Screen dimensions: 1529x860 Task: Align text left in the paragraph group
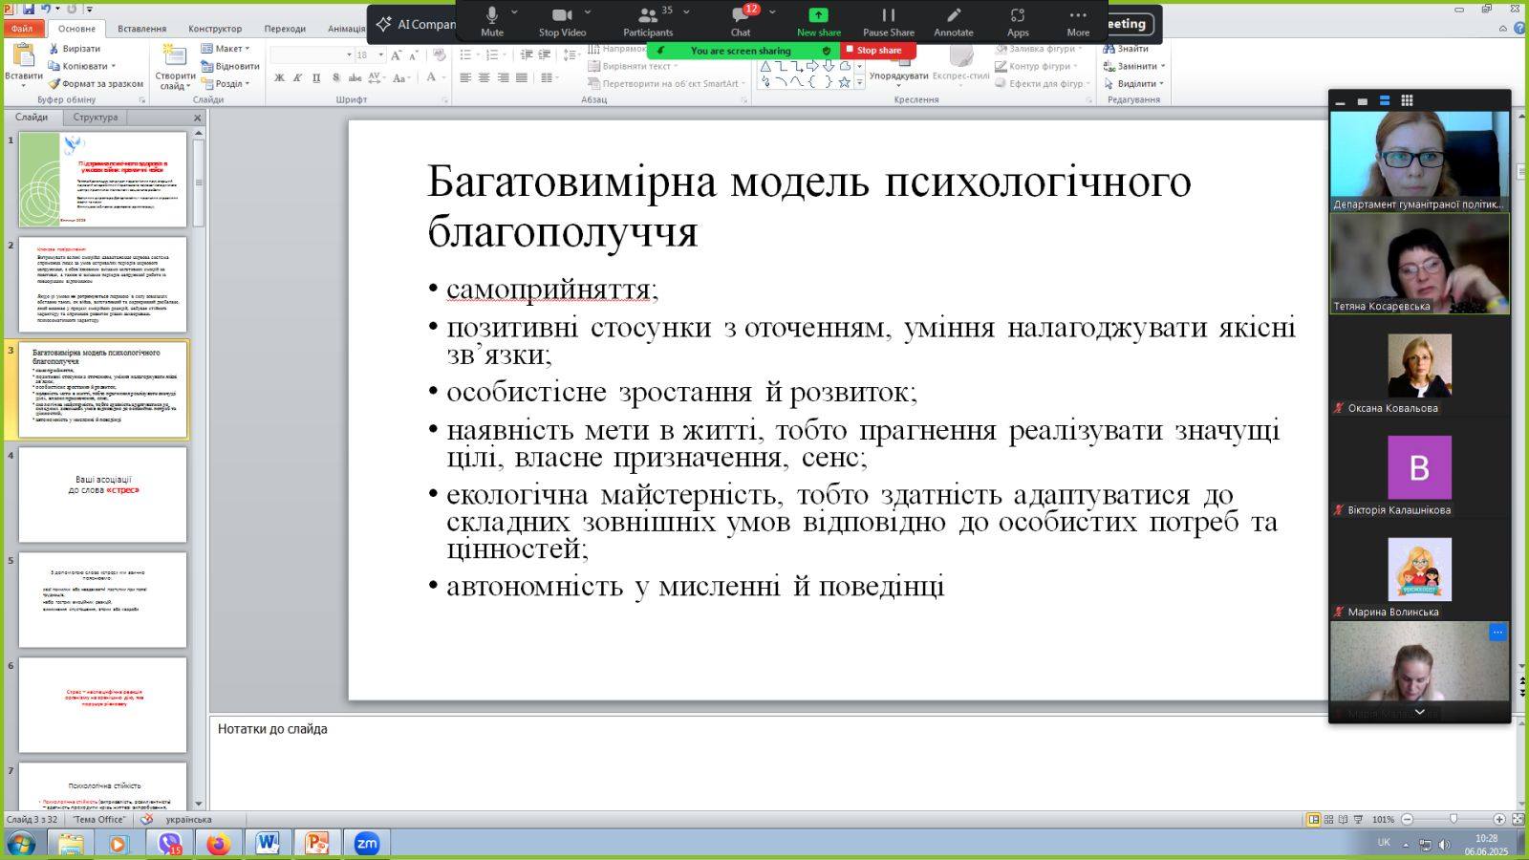pyautogui.click(x=465, y=78)
